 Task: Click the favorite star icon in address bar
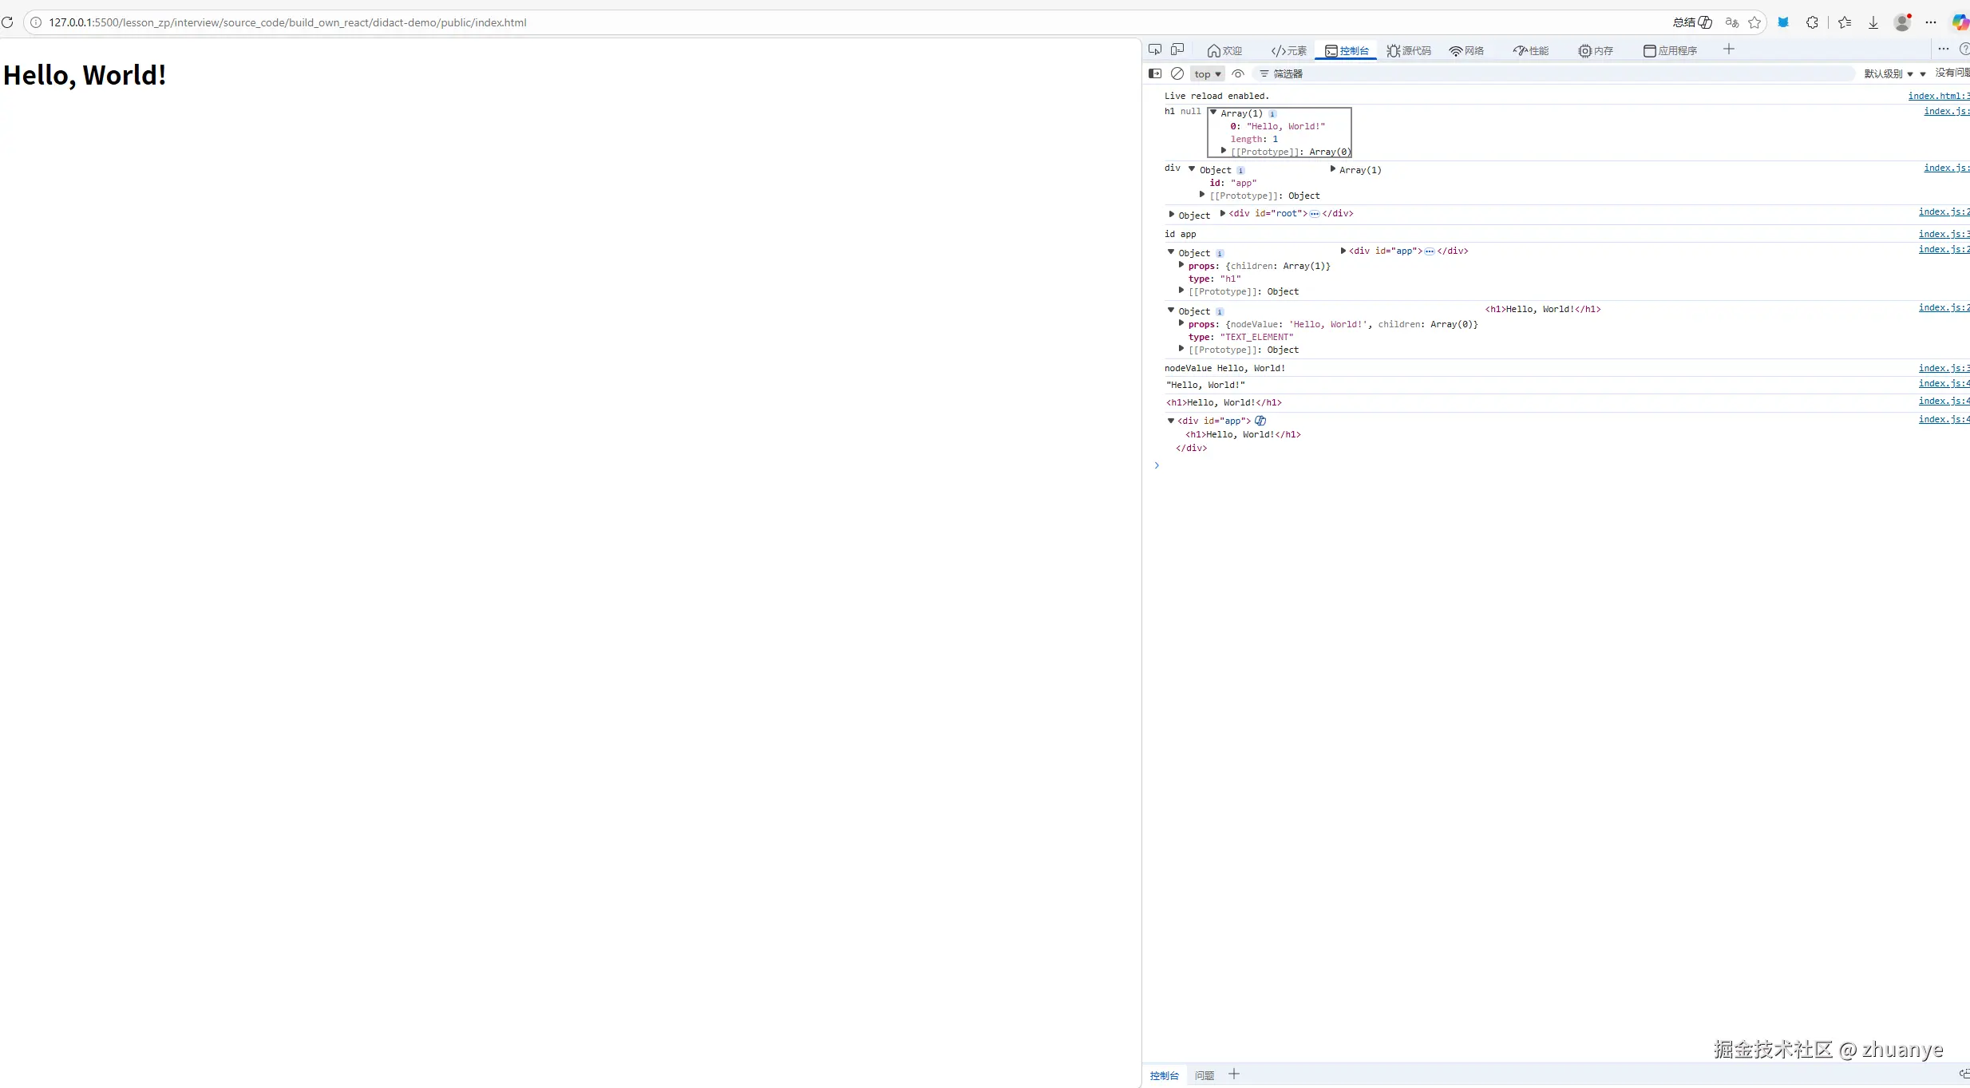coord(1754,22)
